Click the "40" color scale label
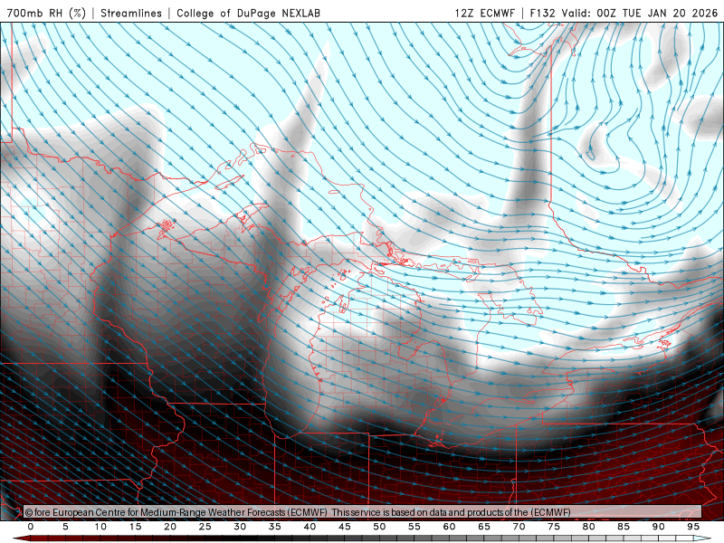Image resolution: width=724 pixels, height=543 pixels. coord(310,527)
